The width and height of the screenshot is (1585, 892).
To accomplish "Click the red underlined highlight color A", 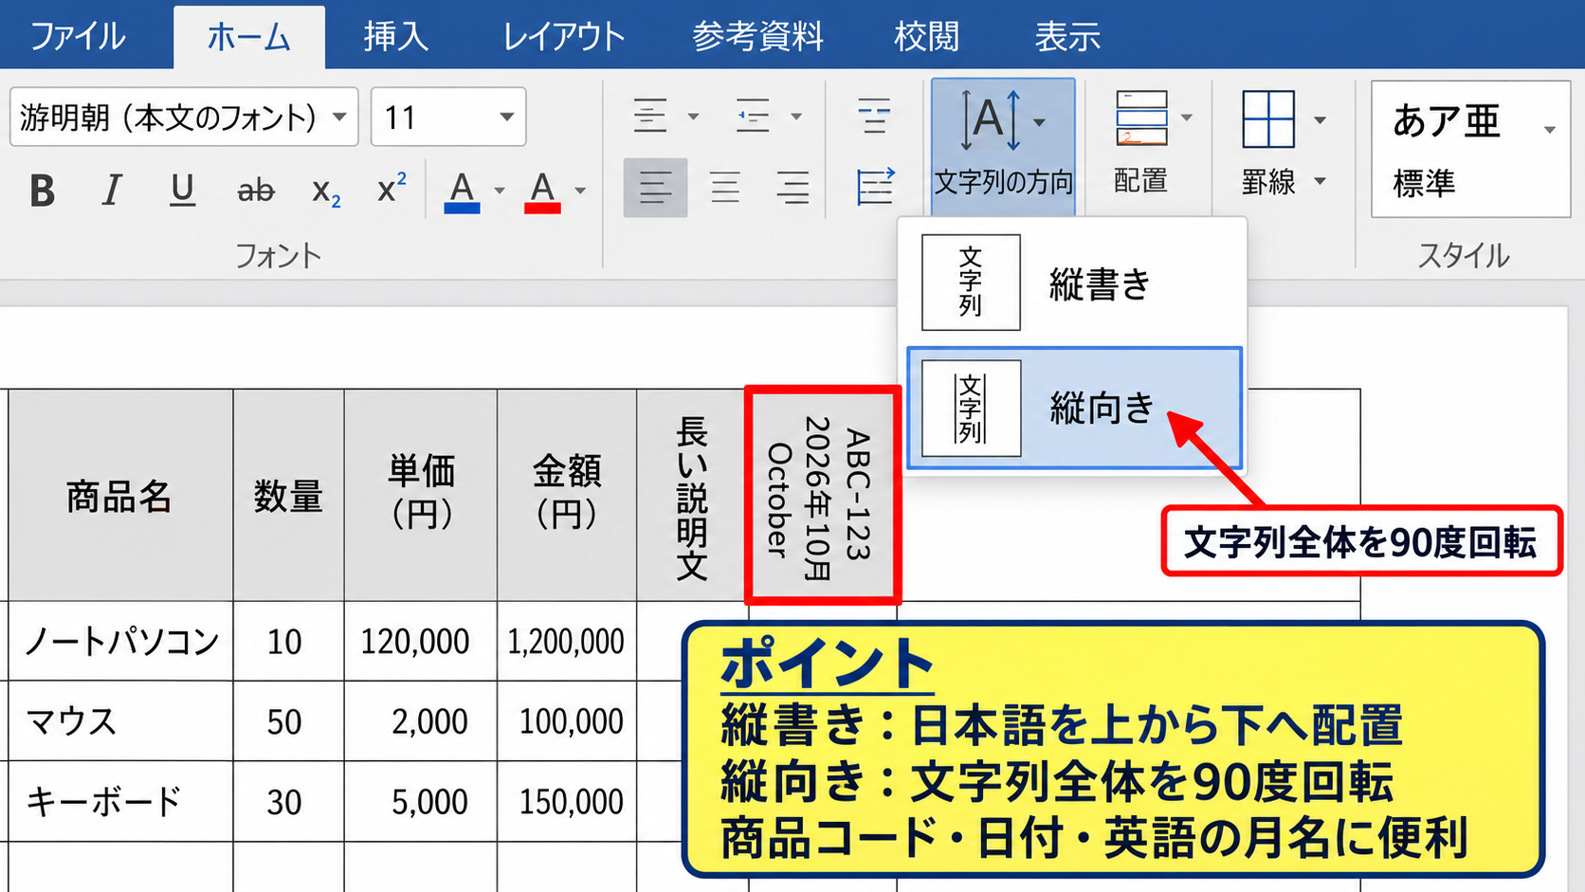I will (542, 191).
